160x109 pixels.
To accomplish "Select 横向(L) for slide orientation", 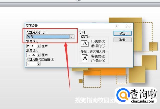I will coord(93,46).
